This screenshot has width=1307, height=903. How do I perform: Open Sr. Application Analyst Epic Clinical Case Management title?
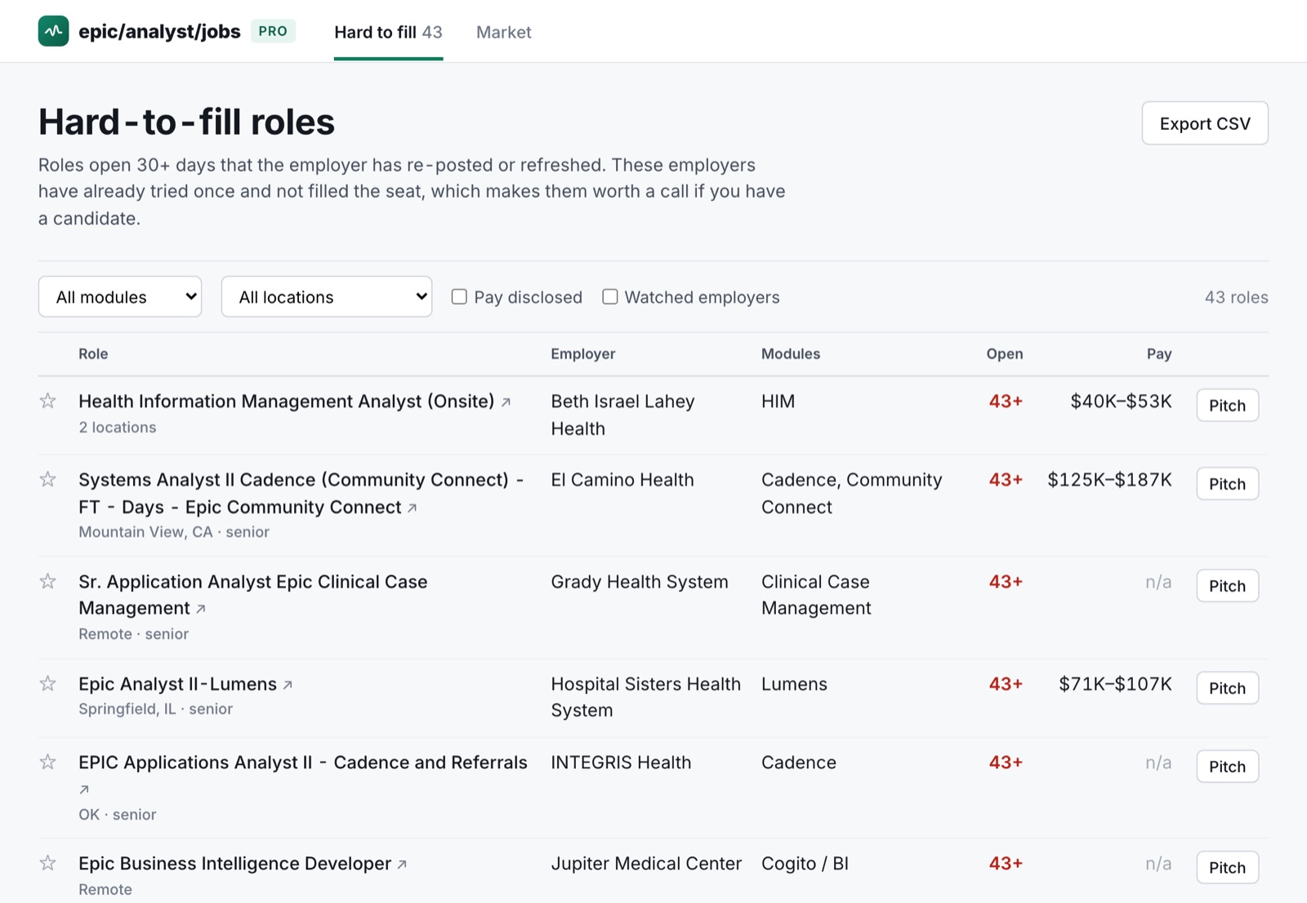coord(252,595)
